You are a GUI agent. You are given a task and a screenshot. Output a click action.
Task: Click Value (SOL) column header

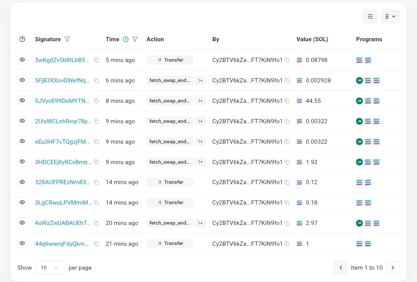(x=312, y=39)
